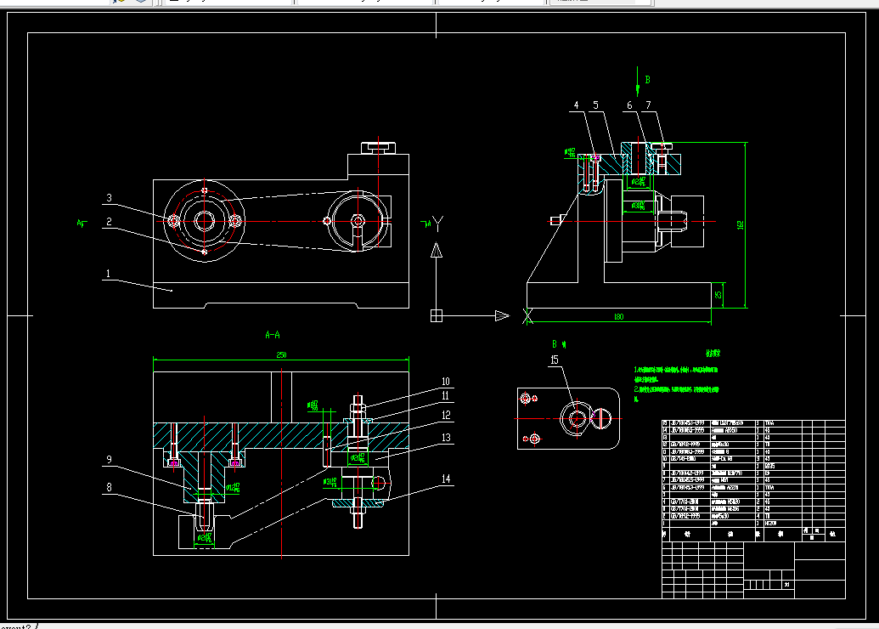Click the UCS origin square icon
879x629 pixels.
coord(437,316)
